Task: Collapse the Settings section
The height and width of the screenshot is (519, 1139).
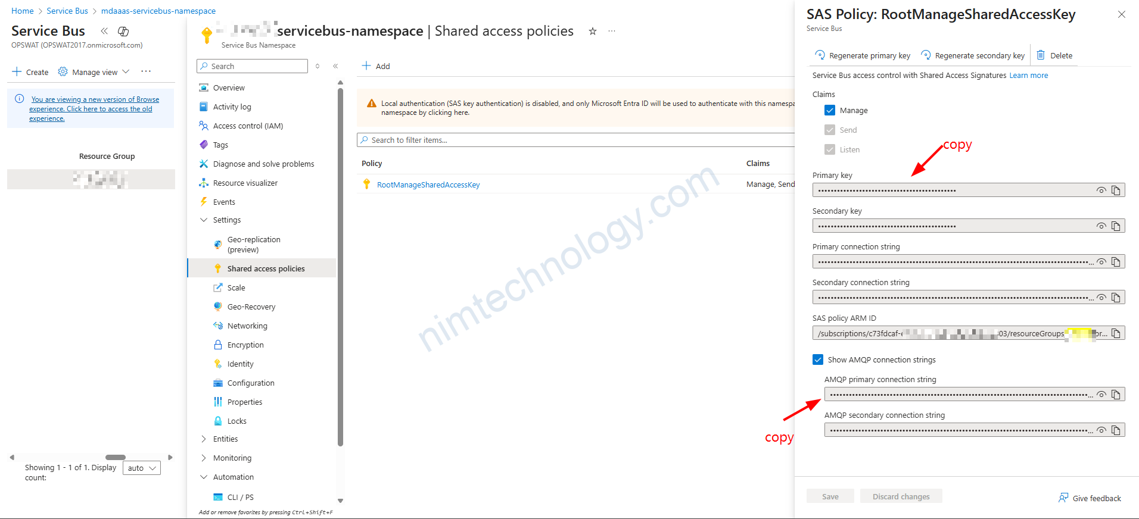Action: point(204,220)
